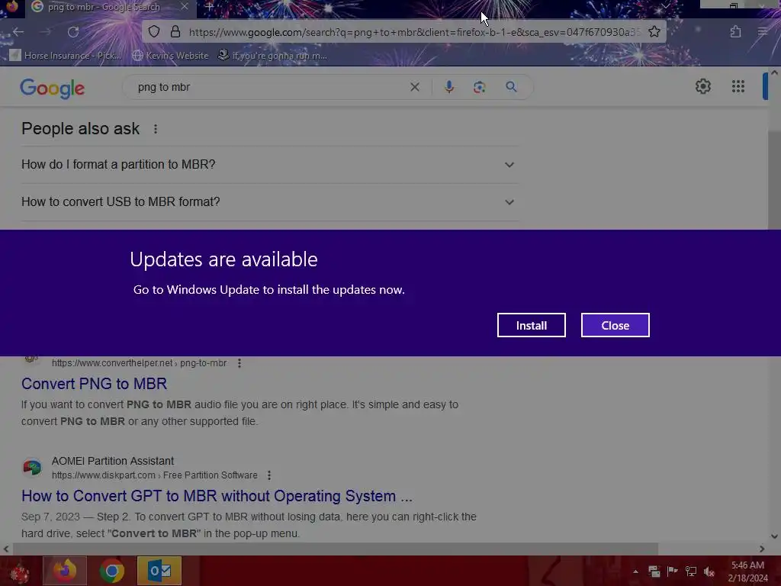
Task: Open Firefox extensions puzzle icon
Action: pos(735,32)
